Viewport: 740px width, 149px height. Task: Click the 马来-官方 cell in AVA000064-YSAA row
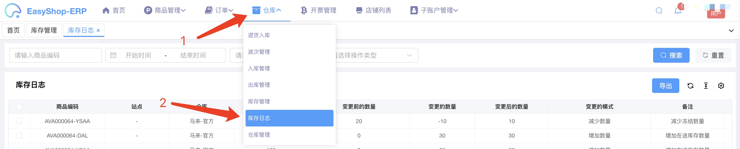[x=202, y=121]
